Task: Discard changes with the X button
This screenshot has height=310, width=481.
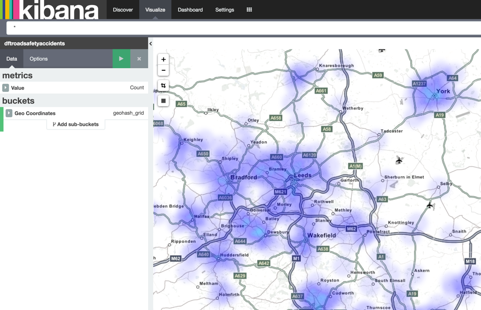Action: coord(139,59)
